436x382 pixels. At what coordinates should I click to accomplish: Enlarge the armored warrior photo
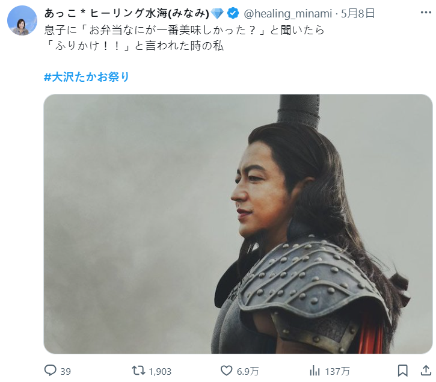238,224
